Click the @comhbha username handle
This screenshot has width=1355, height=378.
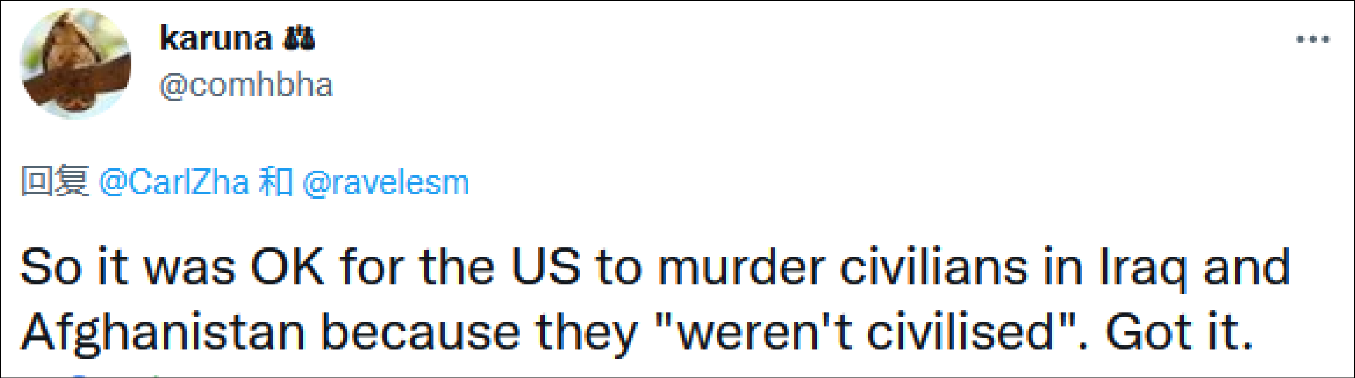[246, 85]
